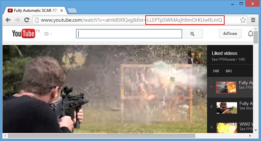Click the browser forward arrow

pyautogui.click(x=17, y=20)
